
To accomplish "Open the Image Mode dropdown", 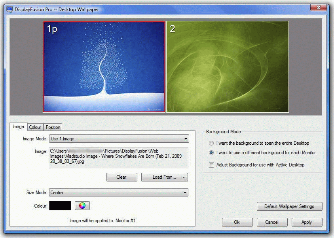I will (x=119, y=139).
